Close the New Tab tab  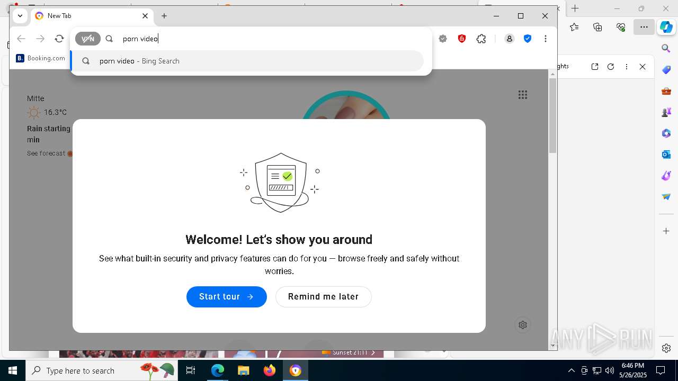point(145,16)
